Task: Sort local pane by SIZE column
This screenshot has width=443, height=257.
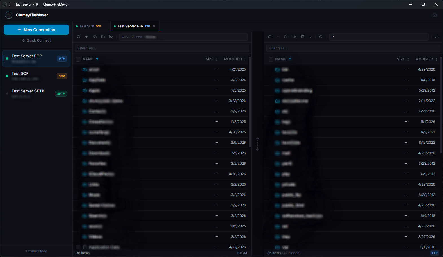Action: point(212,59)
